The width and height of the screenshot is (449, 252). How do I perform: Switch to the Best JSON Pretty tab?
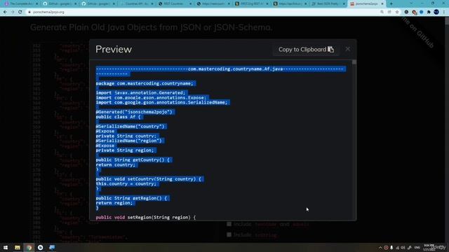(x=328, y=3)
